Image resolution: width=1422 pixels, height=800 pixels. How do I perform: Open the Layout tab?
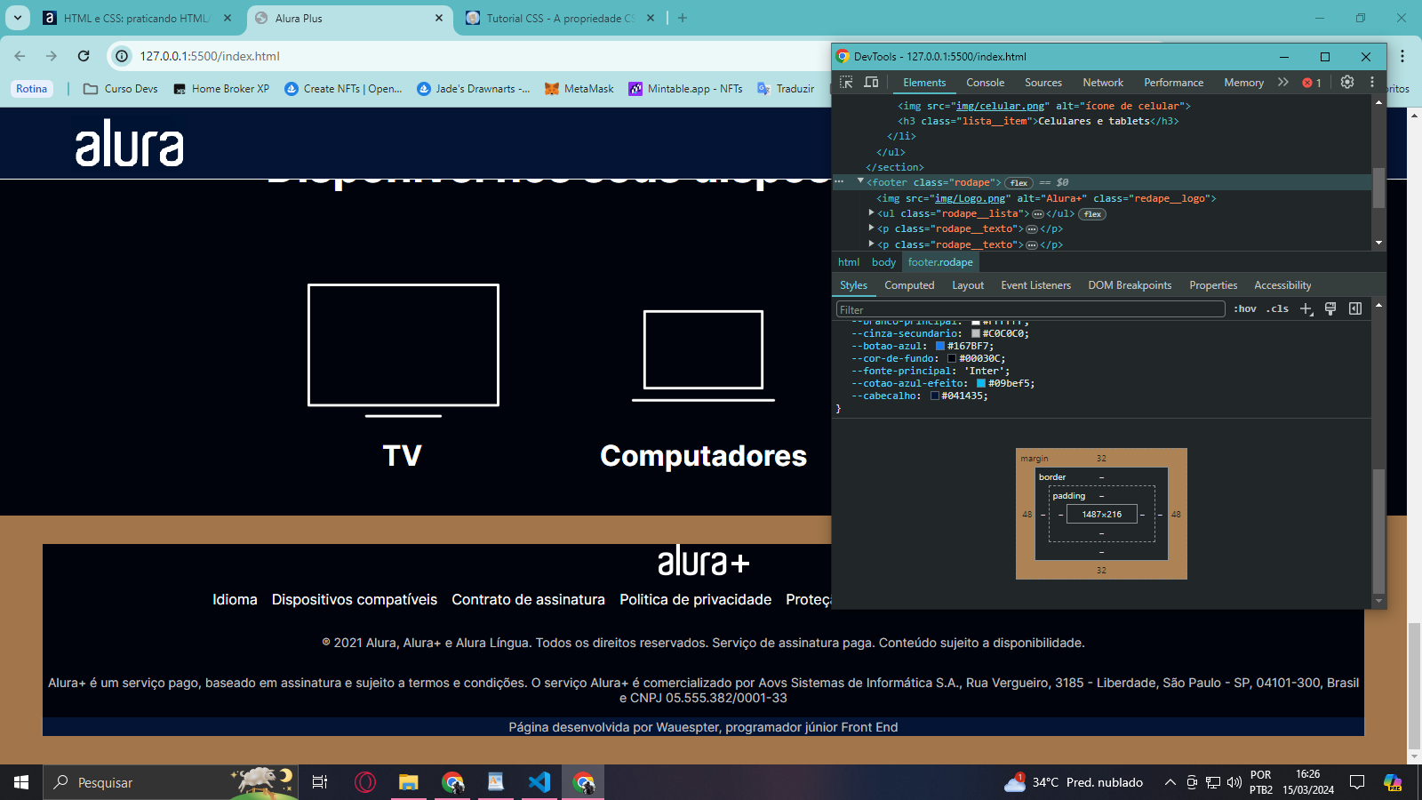click(968, 285)
